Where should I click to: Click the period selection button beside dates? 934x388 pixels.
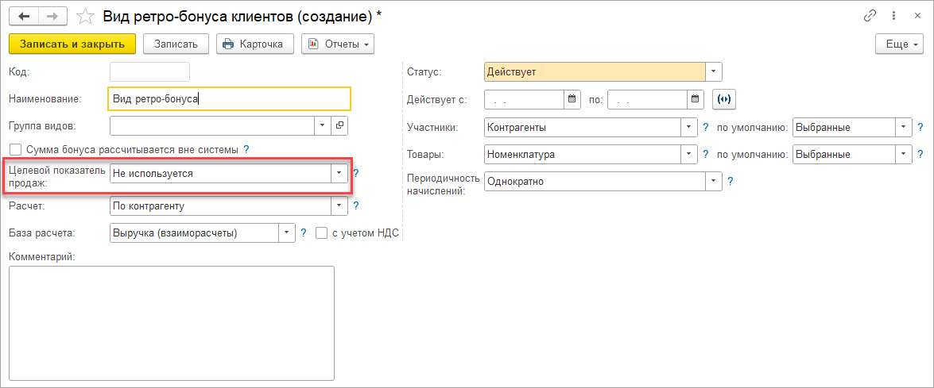pyautogui.click(x=724, y=99)
